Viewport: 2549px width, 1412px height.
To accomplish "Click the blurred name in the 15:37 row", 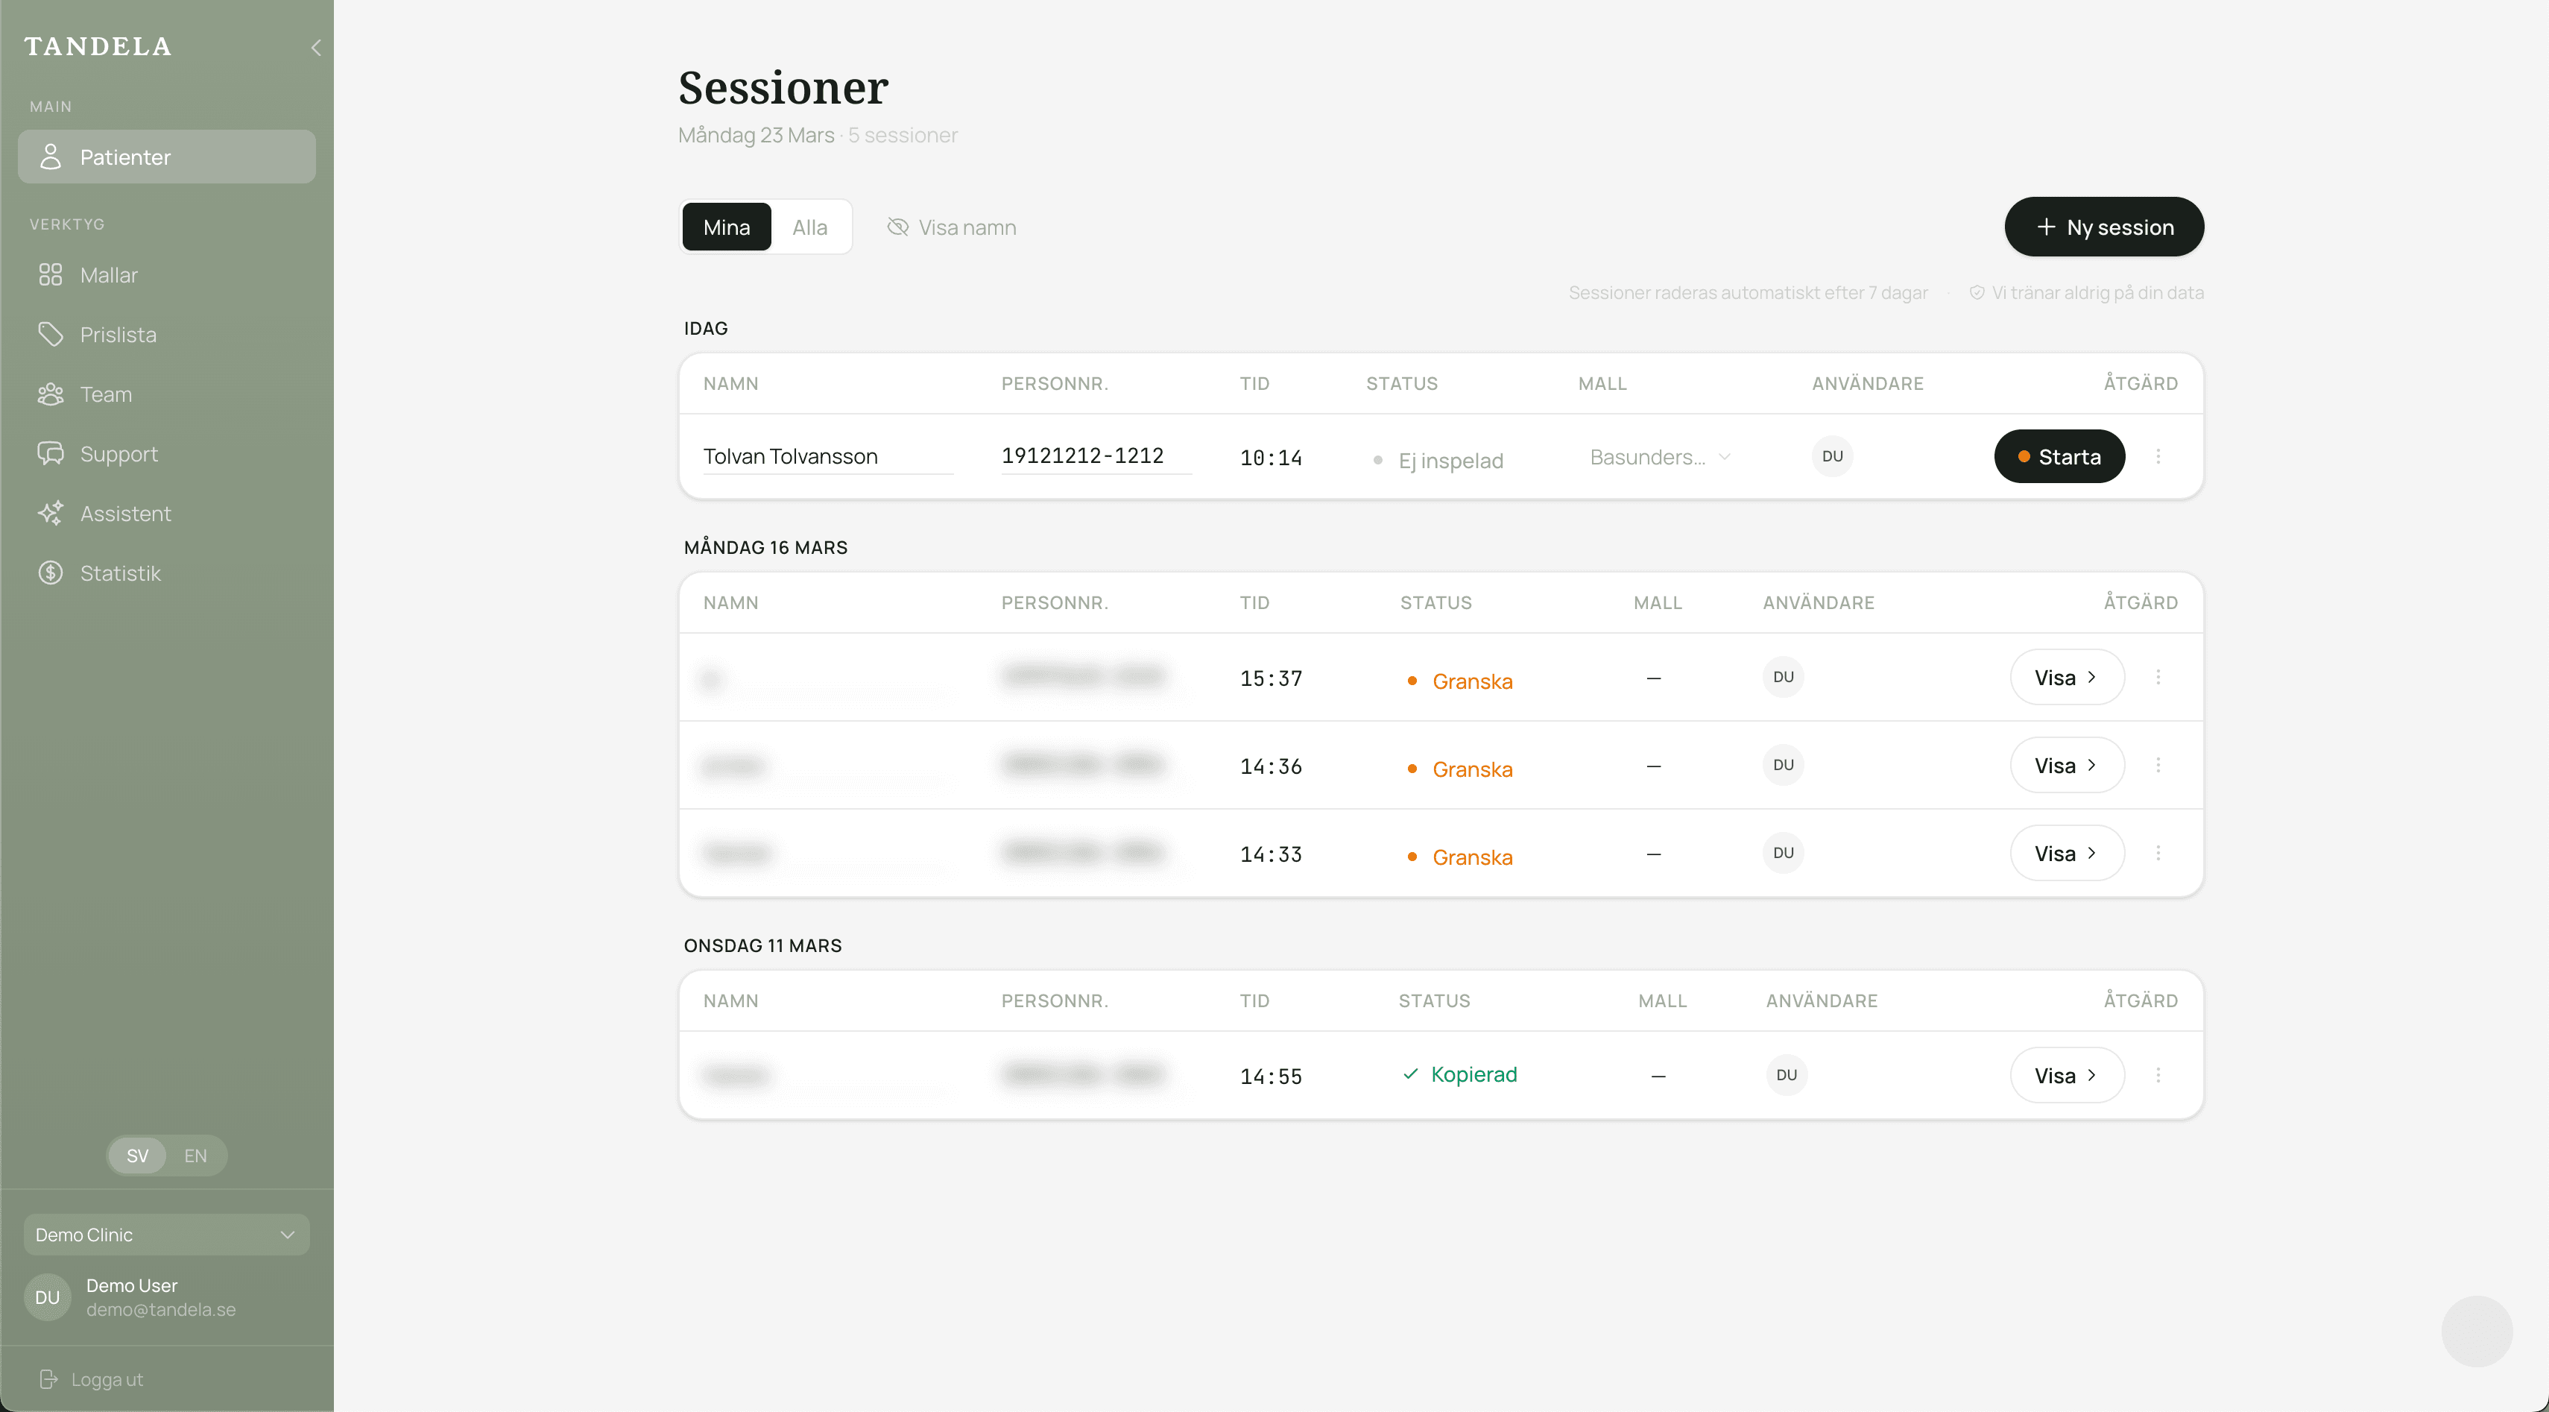I will [713, 679].
